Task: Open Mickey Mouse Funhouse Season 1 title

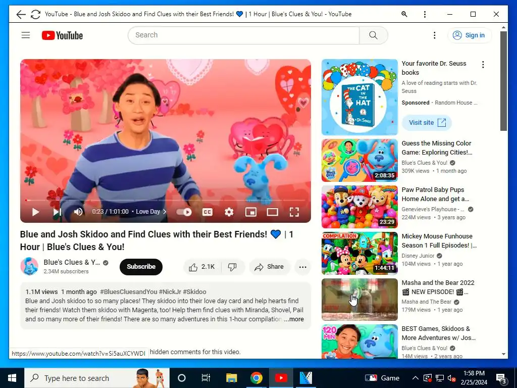Action: point(439,241)
